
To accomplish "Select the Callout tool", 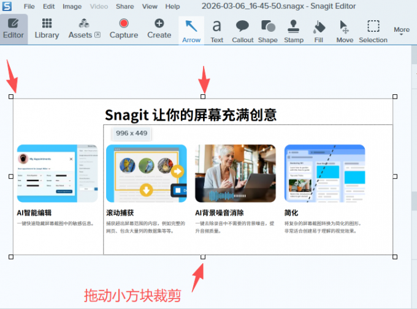I will (243, 31).
